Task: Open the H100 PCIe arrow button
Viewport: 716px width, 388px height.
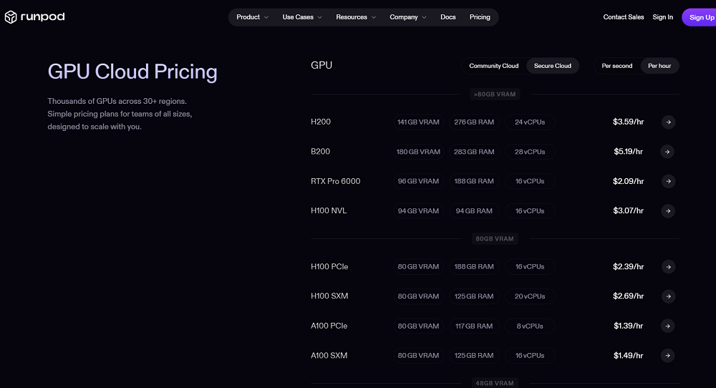Action: click(x=667, y=267)
